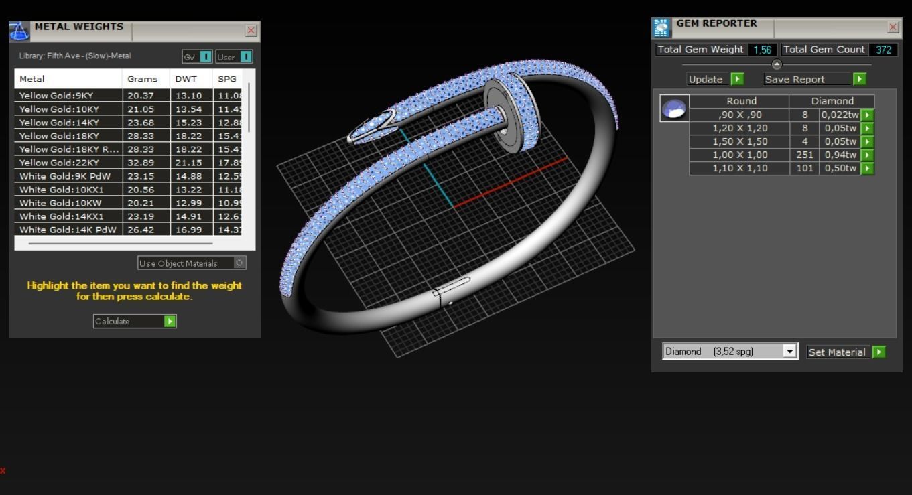Click the Library: Fifth Ave - (Slow)-Metal label
This screenshot has width=912, height=495.
75,56
